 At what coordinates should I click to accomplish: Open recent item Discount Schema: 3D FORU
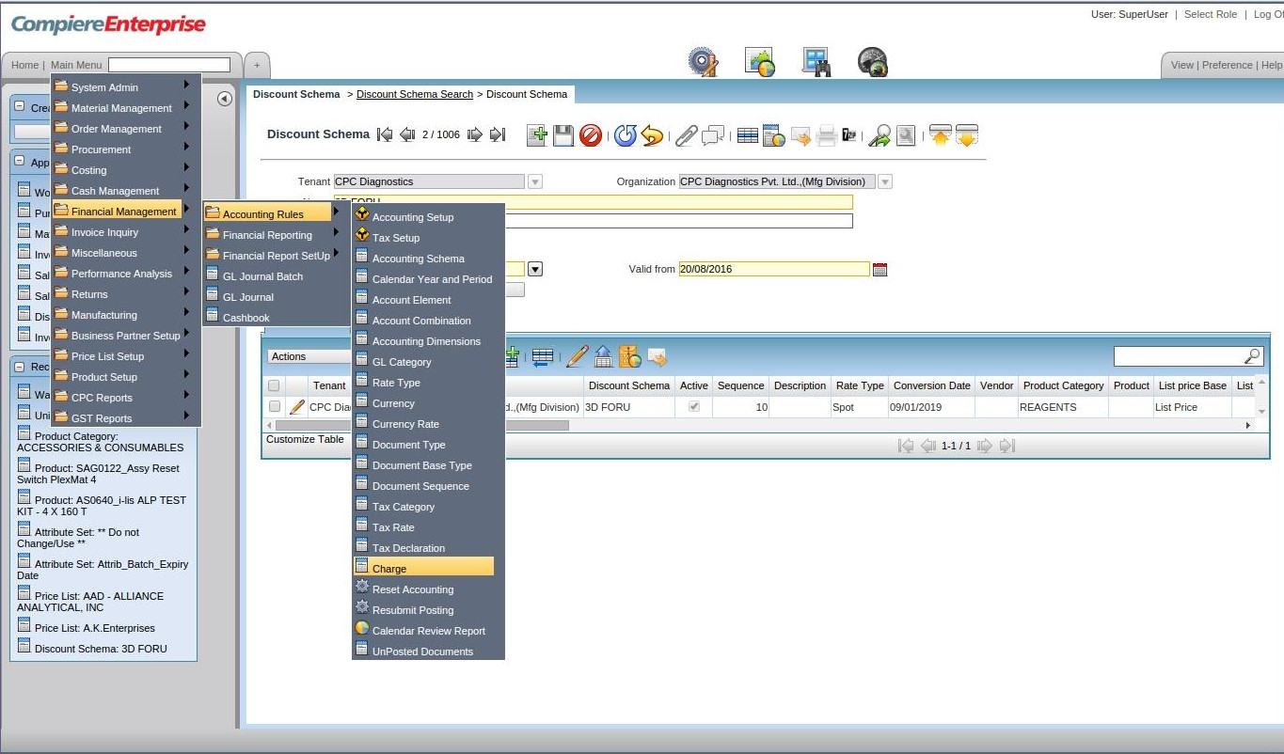point(100,648)
